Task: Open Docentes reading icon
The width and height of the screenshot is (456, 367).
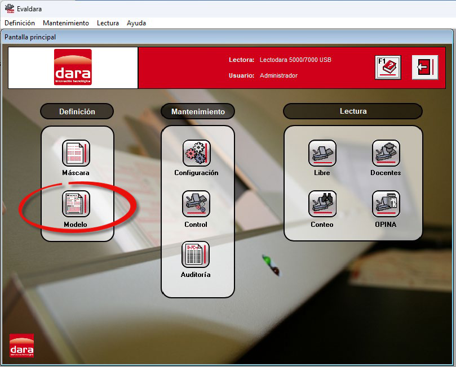Action: [x=386, y=153]
